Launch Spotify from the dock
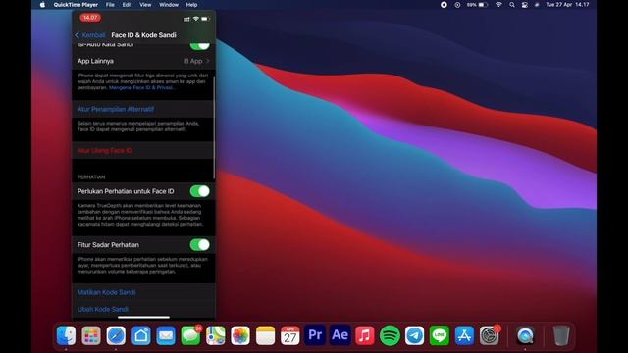The image size is (628, 353). point(390,335)
